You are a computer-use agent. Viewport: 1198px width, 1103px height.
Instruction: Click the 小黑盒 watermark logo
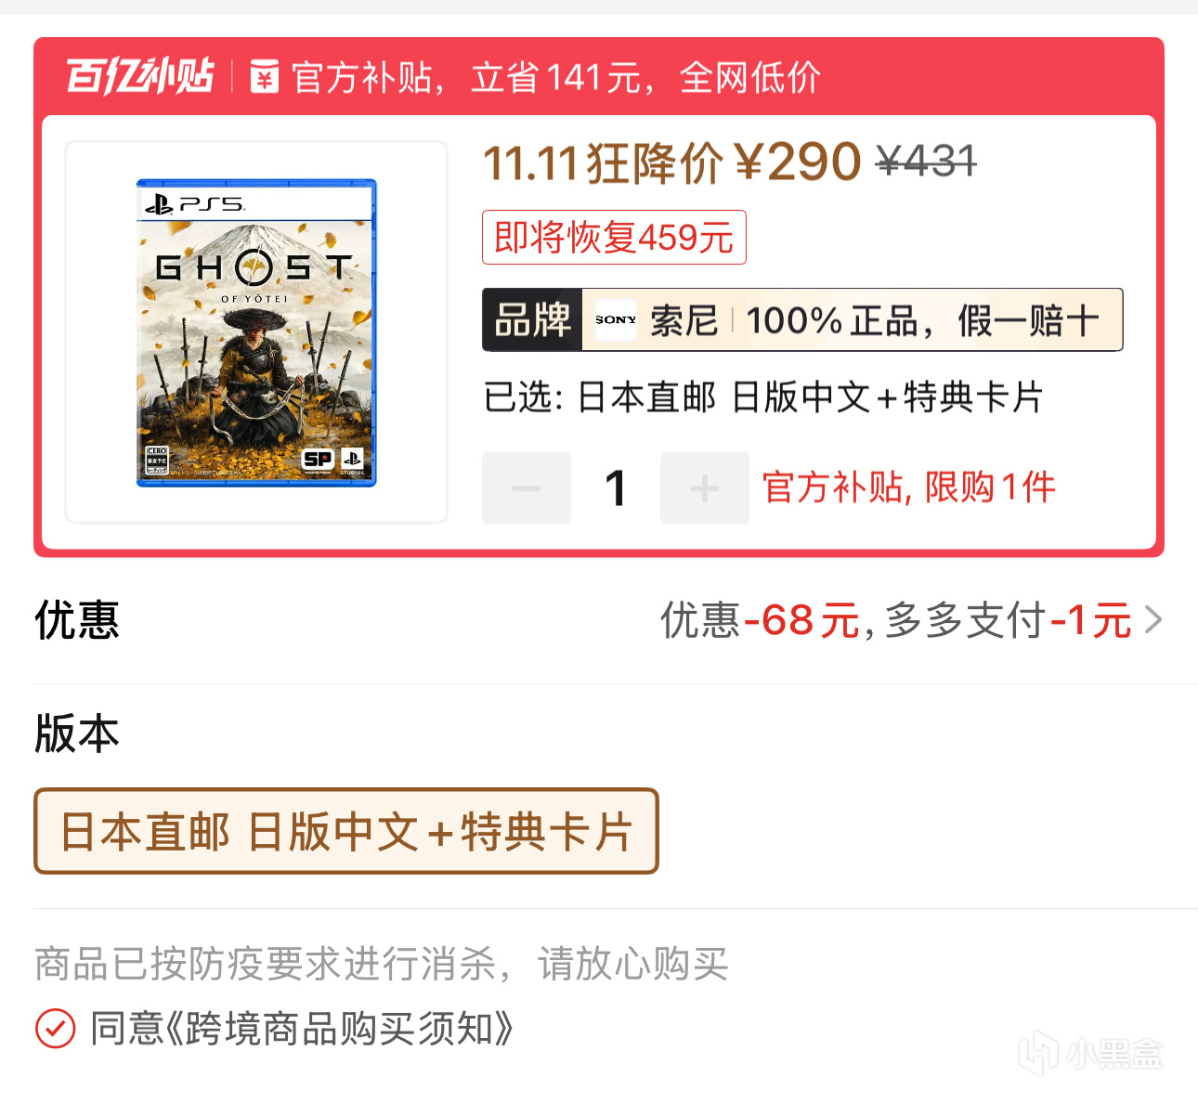tap(1091, 1054)
